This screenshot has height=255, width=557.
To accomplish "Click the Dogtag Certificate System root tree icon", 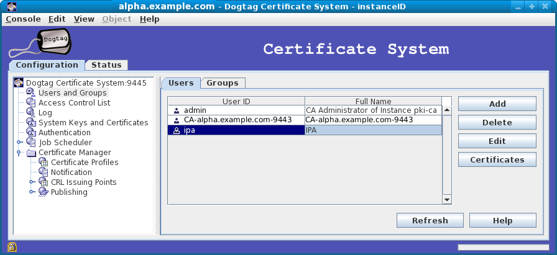I will click(x=19, y=83).
